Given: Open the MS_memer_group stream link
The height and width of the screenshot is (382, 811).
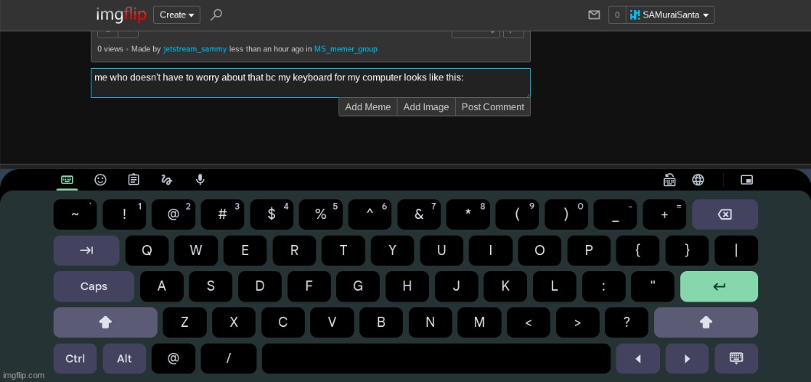Looking at the screenshot, I should pyautogui.click(x=345, y=49).
